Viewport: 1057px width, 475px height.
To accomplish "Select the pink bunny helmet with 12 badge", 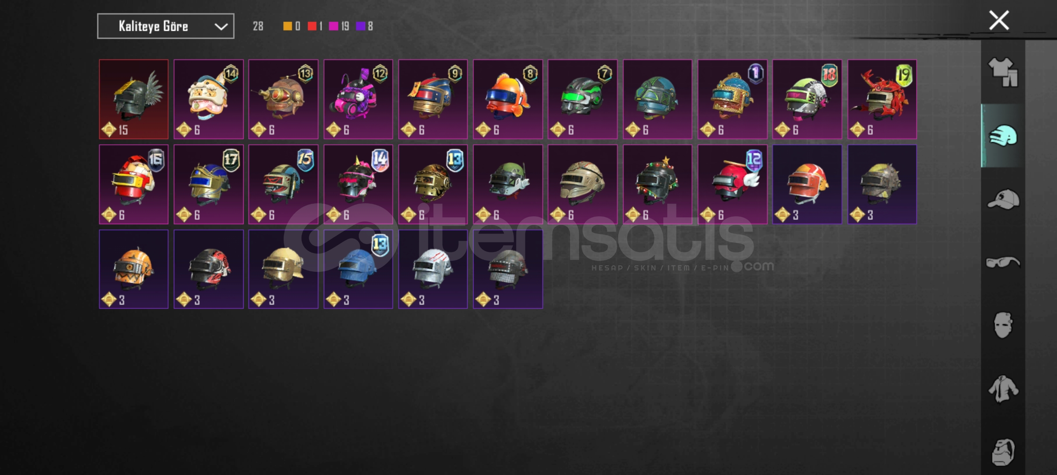I will click(x=358, y=99).
